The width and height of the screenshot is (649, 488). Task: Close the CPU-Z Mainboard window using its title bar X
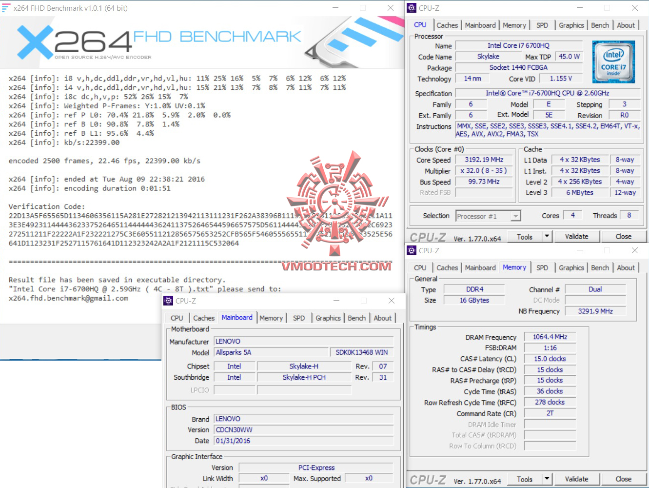391,301
